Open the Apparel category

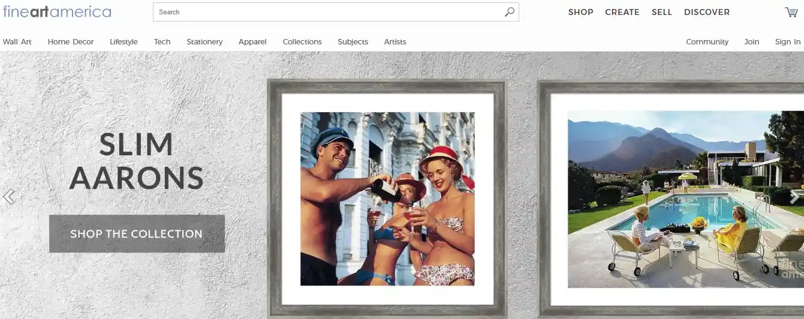(252, 42)
